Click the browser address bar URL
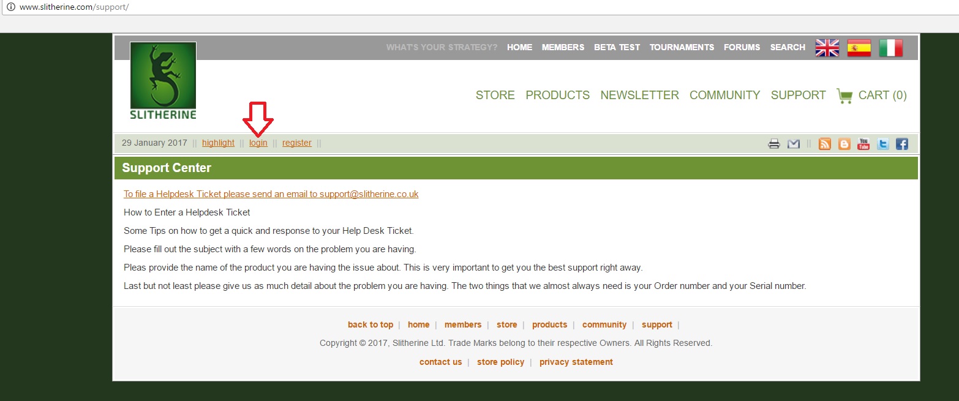959x401 pixels. coord(74,7)
